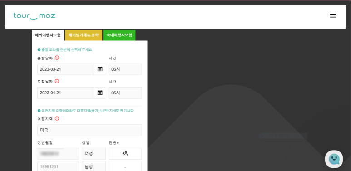Click the tour_moz logo
Image resolution: width=351 pixels, height=171 pixels.
(34, 16)
